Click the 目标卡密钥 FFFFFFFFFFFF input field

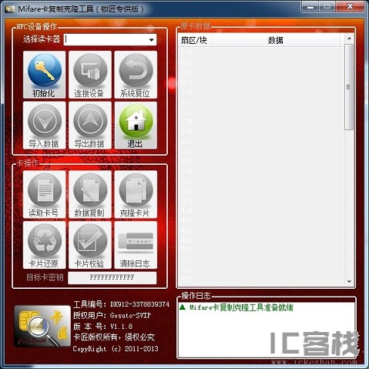tap(112, 277)
